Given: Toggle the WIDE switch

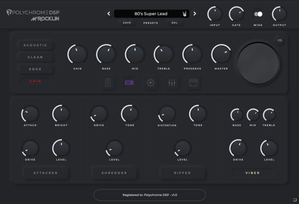Looking at the screenshot, I should [x=258, y=14].
